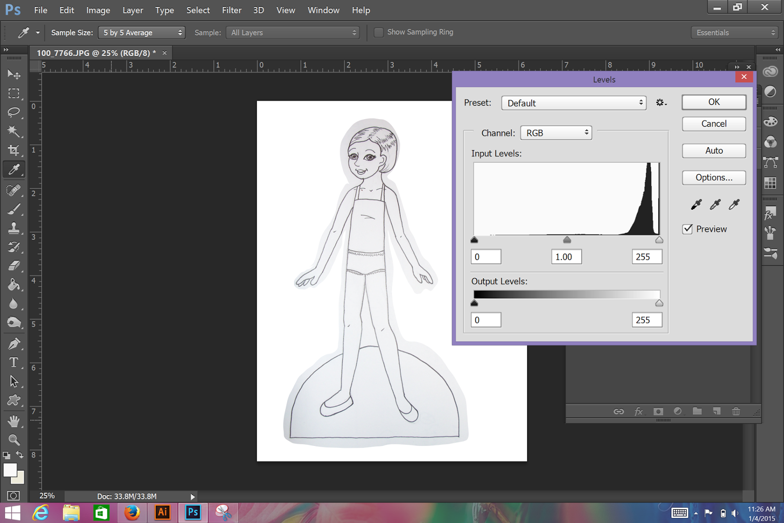The image size is (784, 523).
Task: Click the white point eyedropper in Levels
Action: (734, 205)
